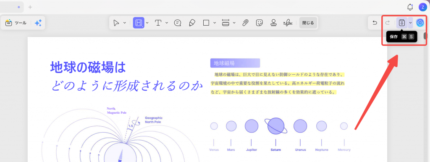The height and width of the screenshot is (162, 430).
Task: Click the Mars planet label
Action: (x=231, y=150)
